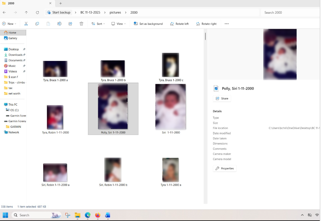Viewport: 321px width, 221px height.
Task: Go up one folder level
Action: click(26, 12)
